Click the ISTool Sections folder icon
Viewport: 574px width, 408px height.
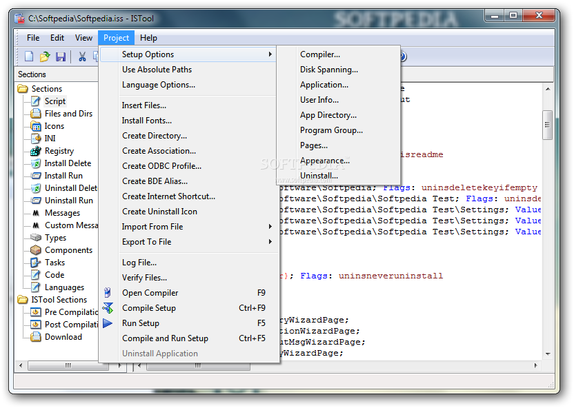(23, 299)
